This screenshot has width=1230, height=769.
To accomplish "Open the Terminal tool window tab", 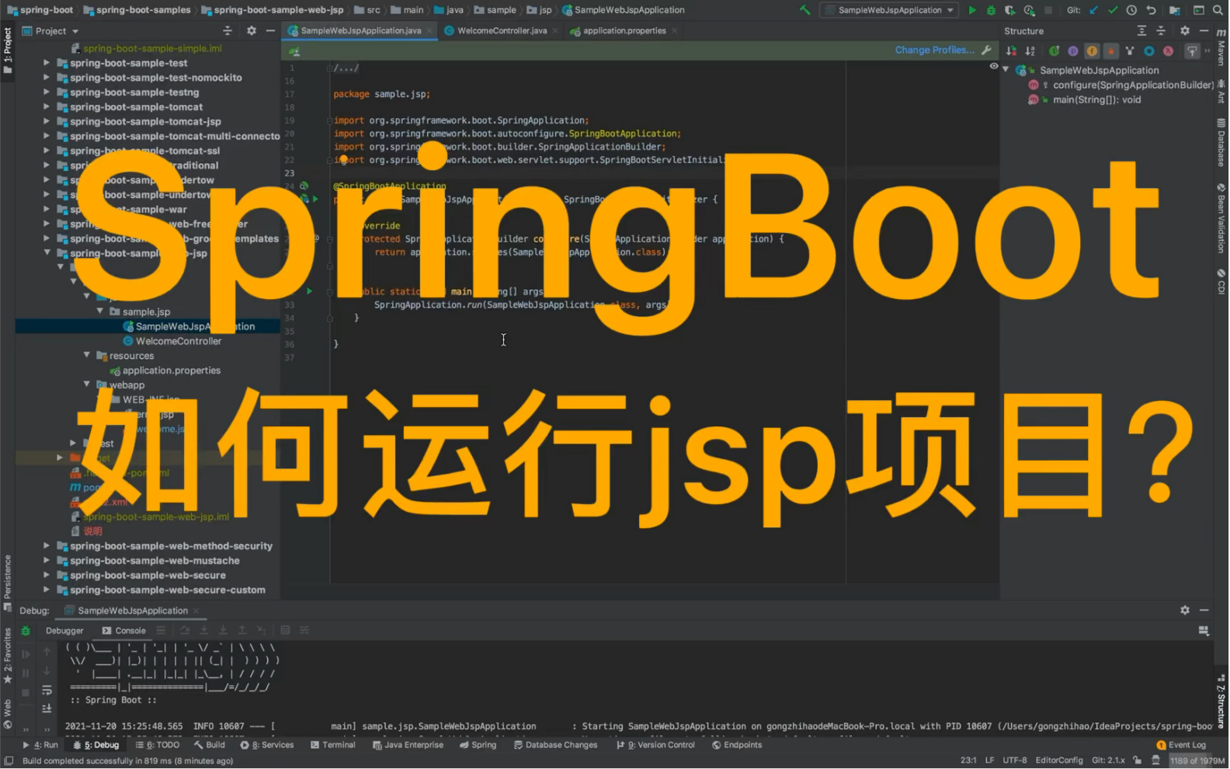I will (333, 745).
